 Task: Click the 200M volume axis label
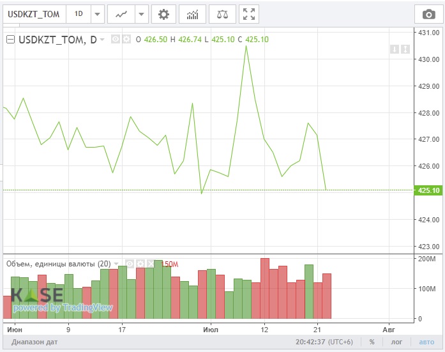[x=426, y=259]
